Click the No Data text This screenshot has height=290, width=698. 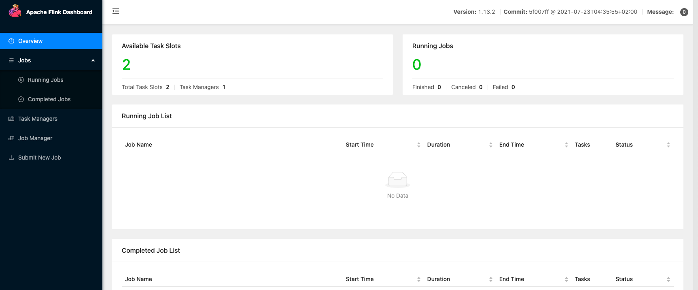[x=398, y=196]
